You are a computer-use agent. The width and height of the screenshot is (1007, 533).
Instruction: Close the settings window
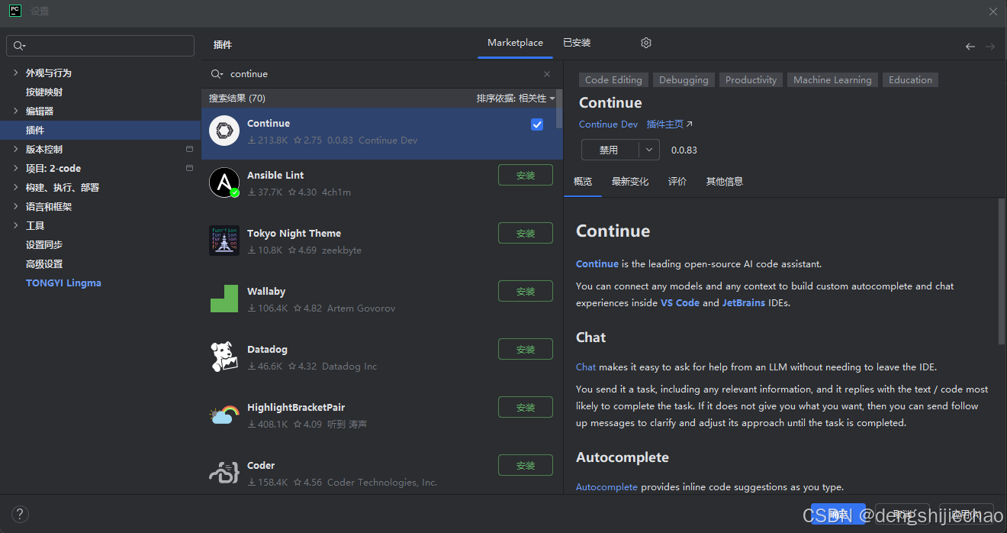coord(993,11)
